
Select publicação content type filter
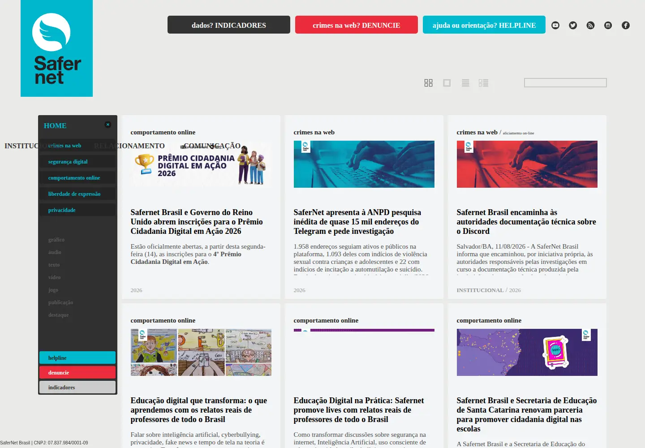(x=60, y=302)
